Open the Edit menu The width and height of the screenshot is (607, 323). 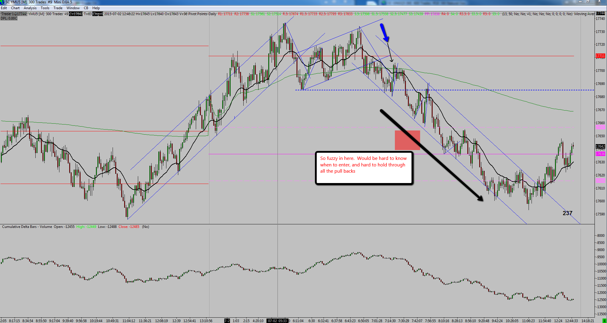pos(4,8)
